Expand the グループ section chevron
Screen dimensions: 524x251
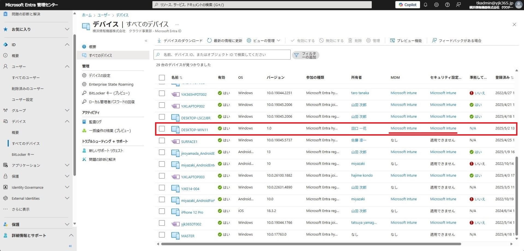[x=67, y=110]
